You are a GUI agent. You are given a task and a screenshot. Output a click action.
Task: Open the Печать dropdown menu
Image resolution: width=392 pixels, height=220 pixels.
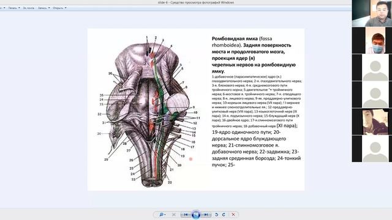(13, 8)
